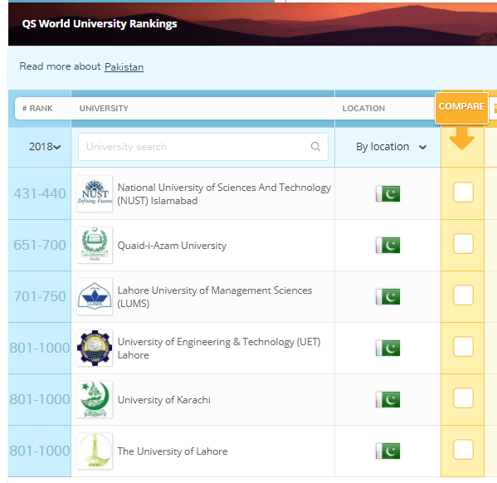Screen dimensions: 497x483
Task: Open the University of Karachi logo
Action: pyautogui.click(x=95, y=399)
